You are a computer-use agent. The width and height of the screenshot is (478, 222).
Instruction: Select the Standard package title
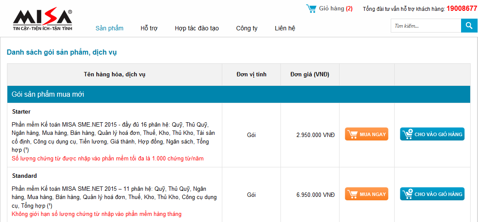pos(24,176)
